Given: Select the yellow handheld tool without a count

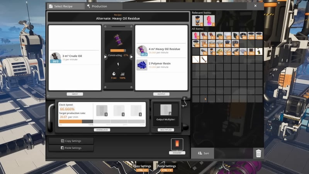Looking at the screenshot, I should pos(259,51).
